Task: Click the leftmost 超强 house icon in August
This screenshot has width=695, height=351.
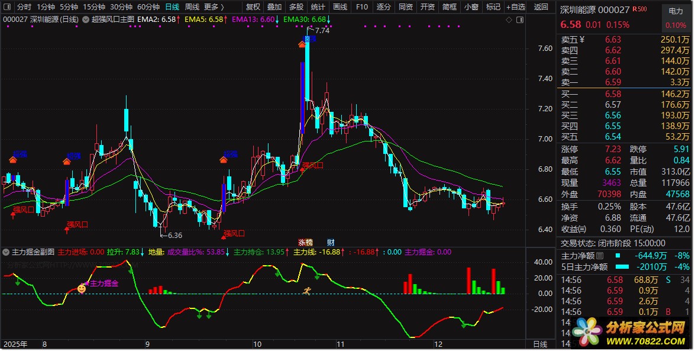Action: tap(13, 159)
